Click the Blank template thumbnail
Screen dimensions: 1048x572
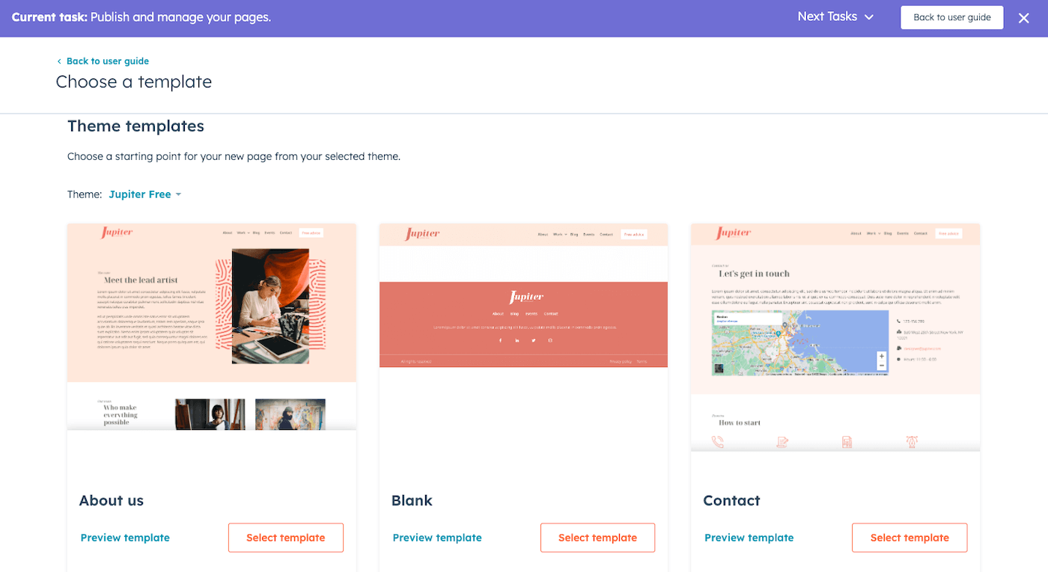pyautogui.click(x=523, y=295)
